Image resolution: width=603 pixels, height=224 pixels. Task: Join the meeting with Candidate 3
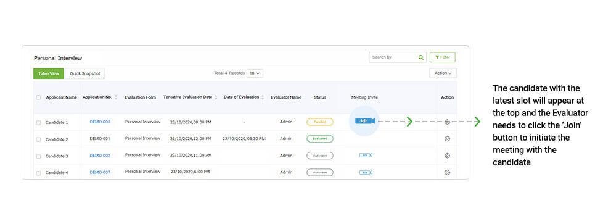366,155
